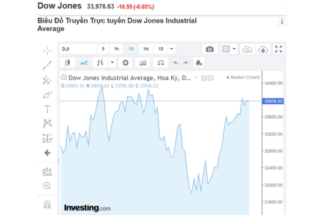Image resolution: width=322 pixels, height=215 pixels.
Task: Expand the chart style dropdown arrow
Action: 112,62
